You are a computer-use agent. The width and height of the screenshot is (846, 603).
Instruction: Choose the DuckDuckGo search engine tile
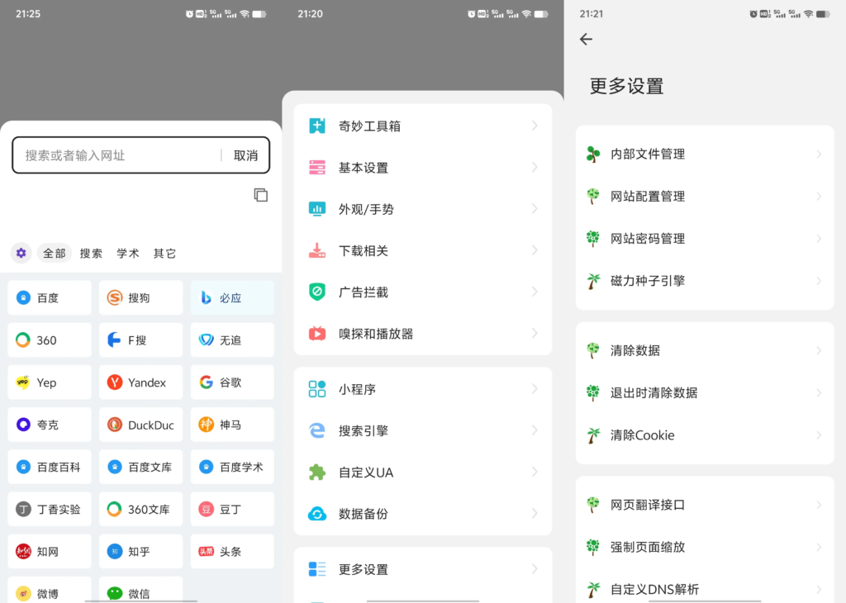(140, 425)
